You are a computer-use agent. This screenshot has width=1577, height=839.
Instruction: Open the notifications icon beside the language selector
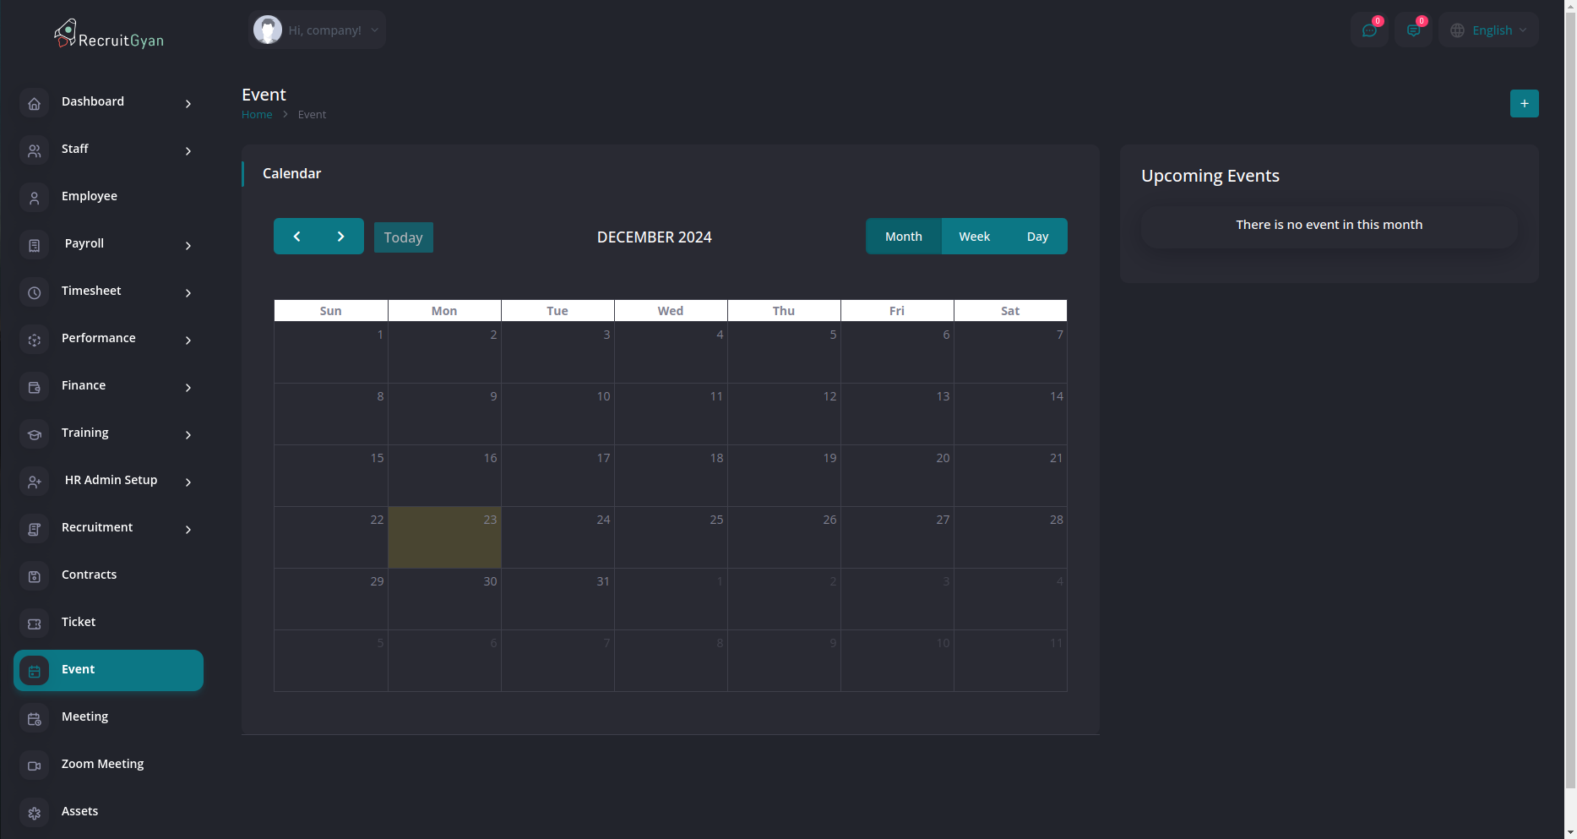(1412, 30)
